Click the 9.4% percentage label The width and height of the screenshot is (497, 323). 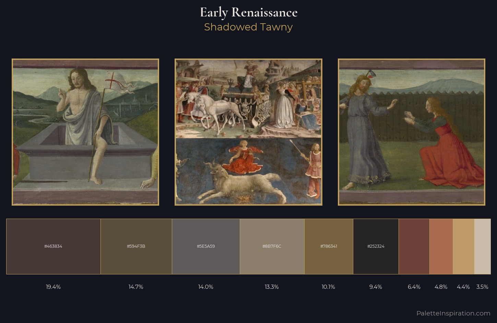[x=376, y=287]
